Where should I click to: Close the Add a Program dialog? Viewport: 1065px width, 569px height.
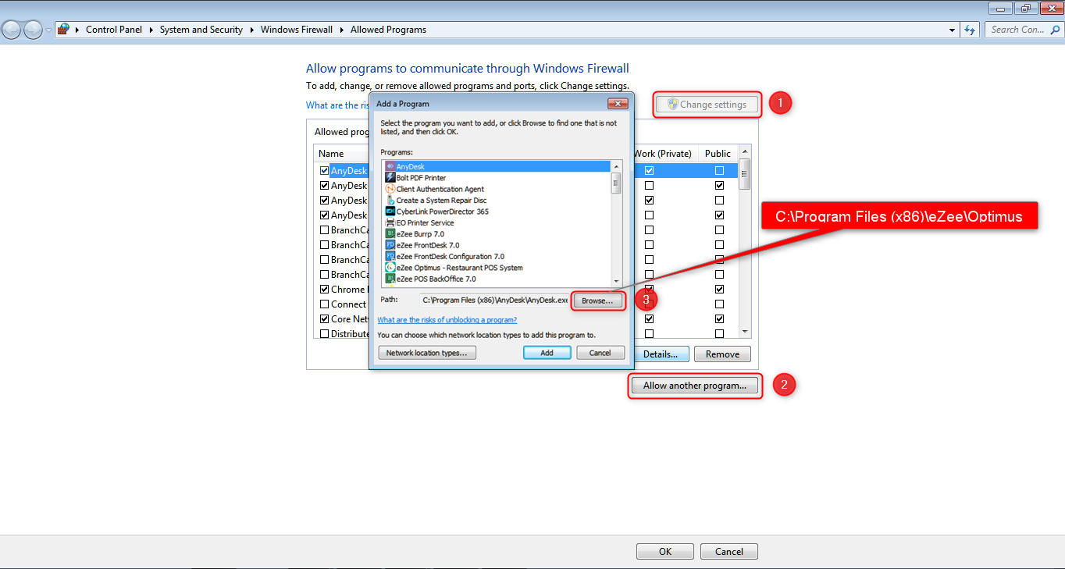[618, 103]
